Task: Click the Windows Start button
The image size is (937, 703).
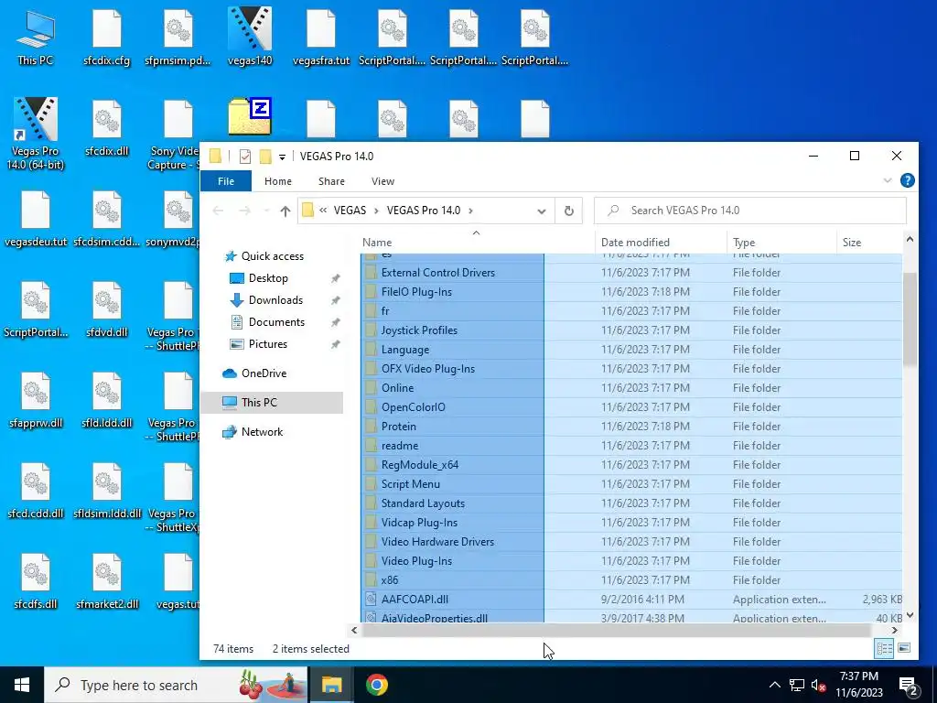Action: tap(22, 685)
